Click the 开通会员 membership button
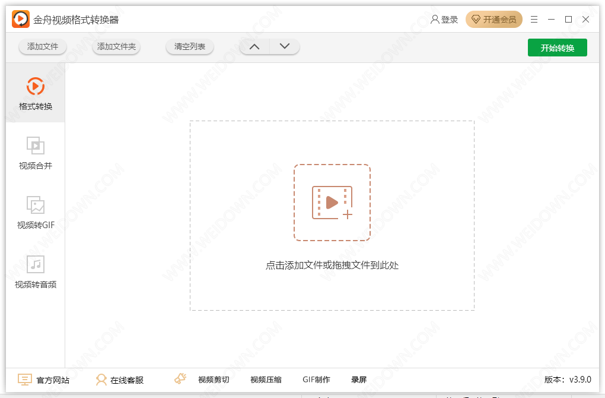Screen dimensions: 605x398 [x=493, y=20]
